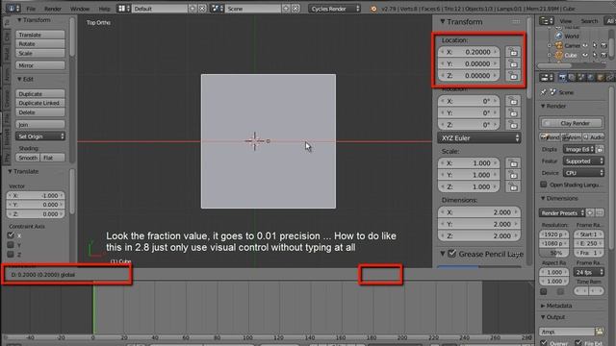Screen dimensions: 616x346
Task: Toggle the Grease Pencil Layers checkbox
Action: pyautogui.click(x=451, y=254)
